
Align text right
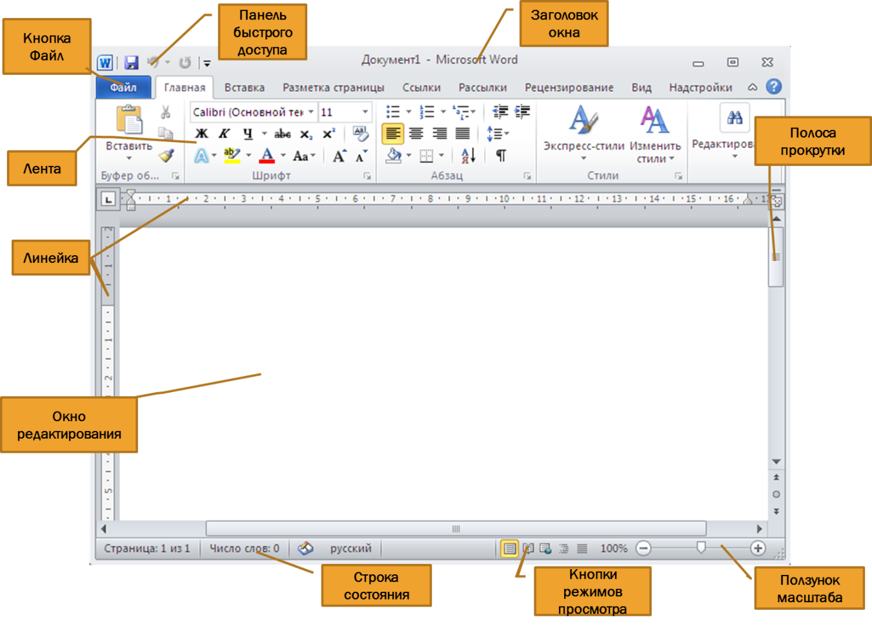[440, 134]
